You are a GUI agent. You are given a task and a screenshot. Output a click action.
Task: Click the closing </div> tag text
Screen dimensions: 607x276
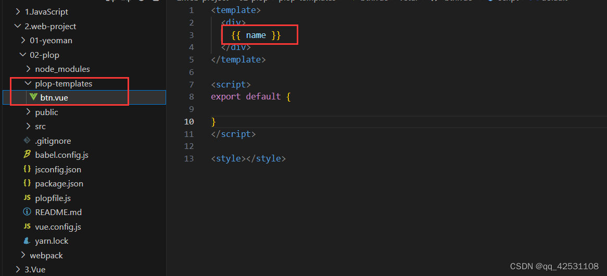click(x=236, y=47)
